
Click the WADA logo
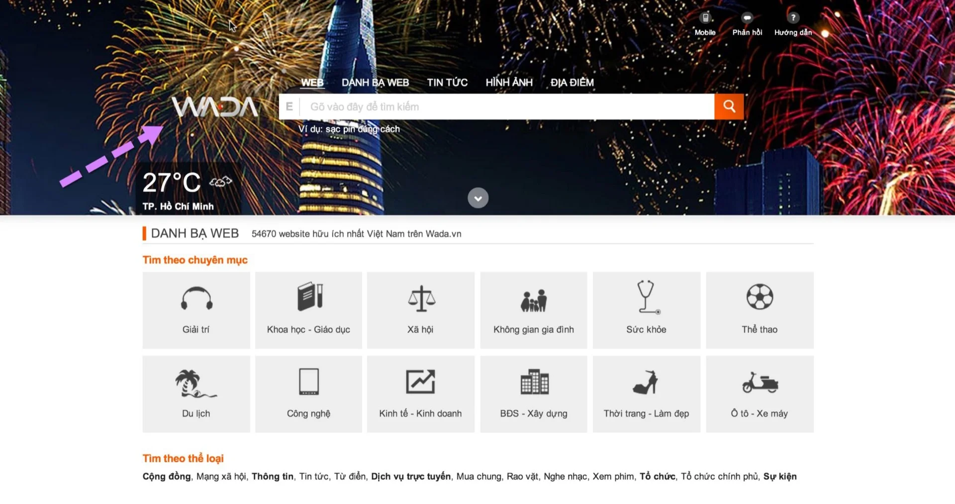tap(215, 107)
